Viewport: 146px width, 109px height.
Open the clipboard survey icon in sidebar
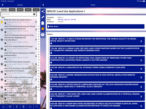pyautogui.click(x=43, y=23)
